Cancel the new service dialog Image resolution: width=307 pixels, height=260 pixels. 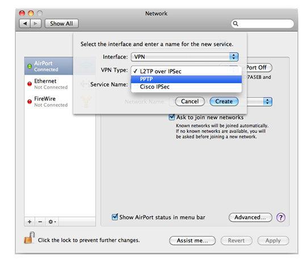[190, 101]
